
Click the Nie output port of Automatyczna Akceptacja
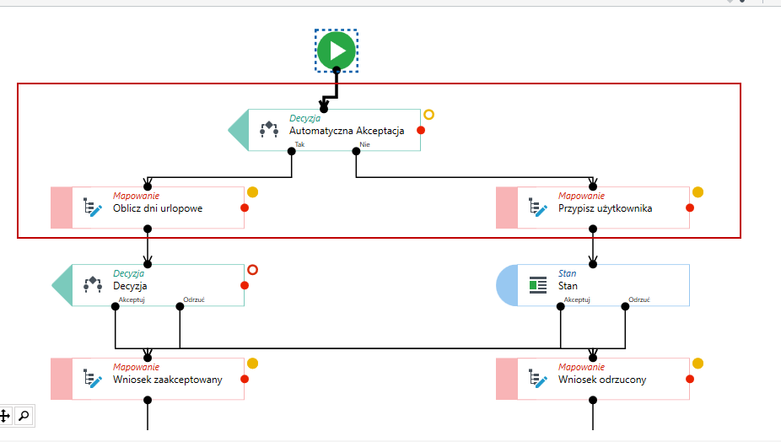click(x=356, y=152)
